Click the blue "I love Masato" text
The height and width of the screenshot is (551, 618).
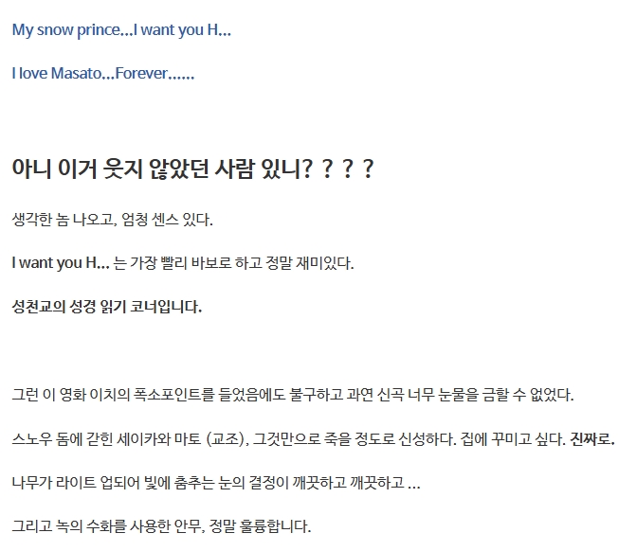57,73
